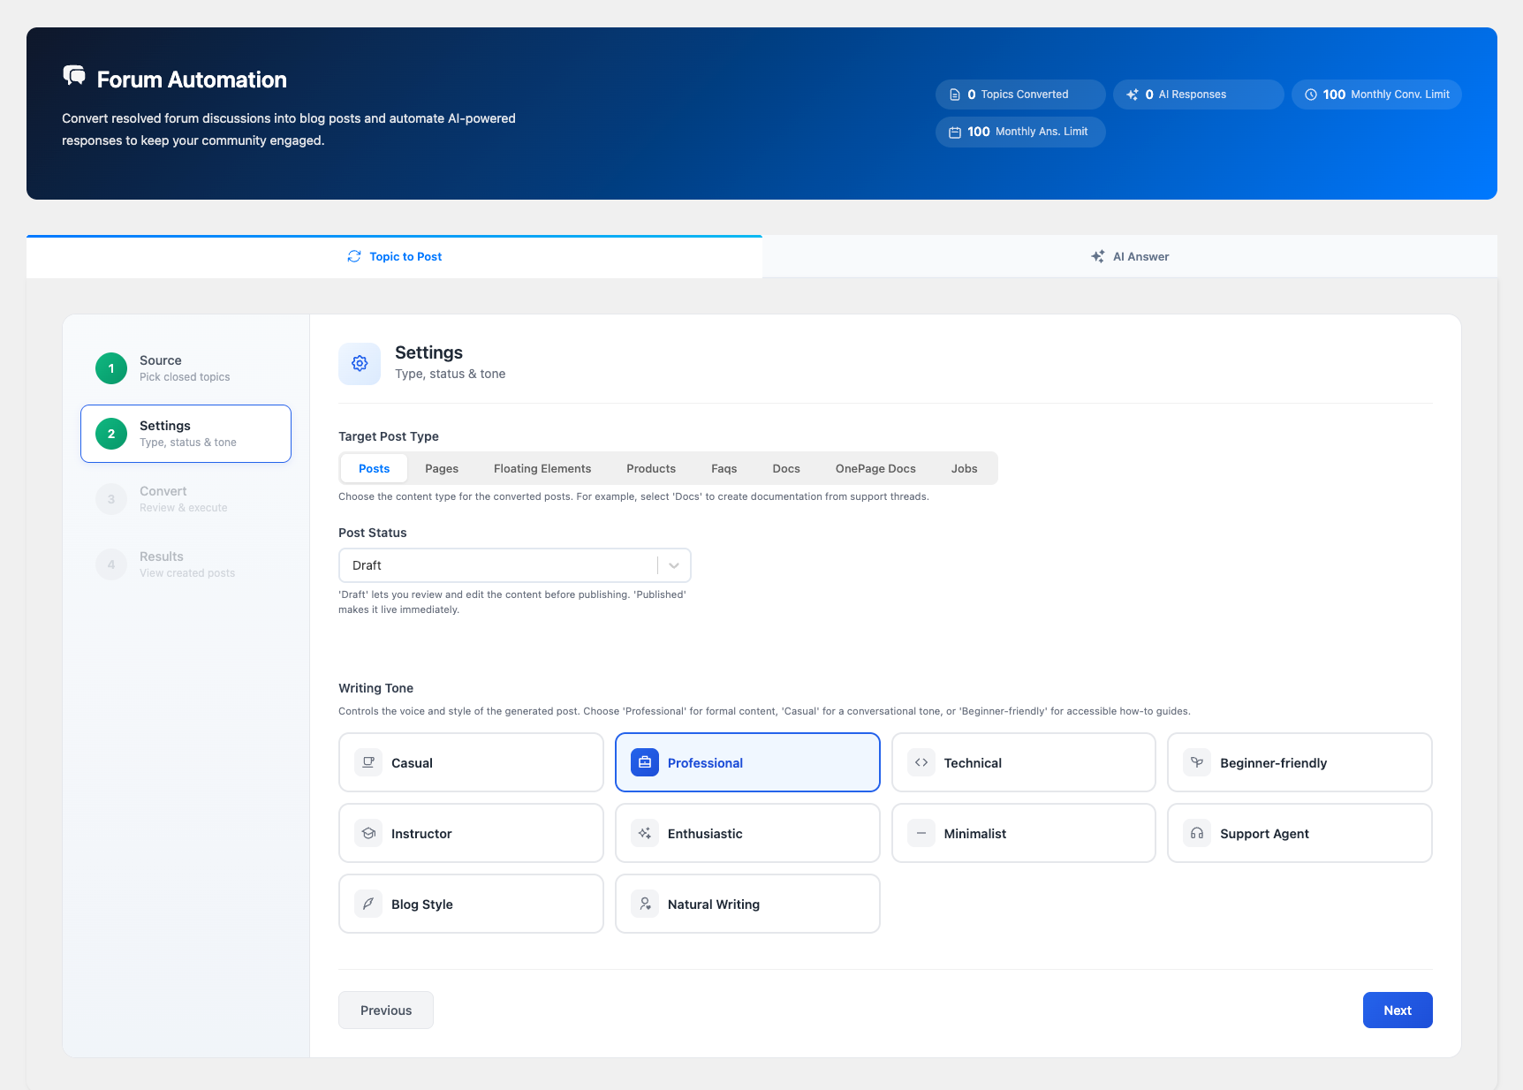
Task: Select the Casual writing tone
Action: point(471,762)
